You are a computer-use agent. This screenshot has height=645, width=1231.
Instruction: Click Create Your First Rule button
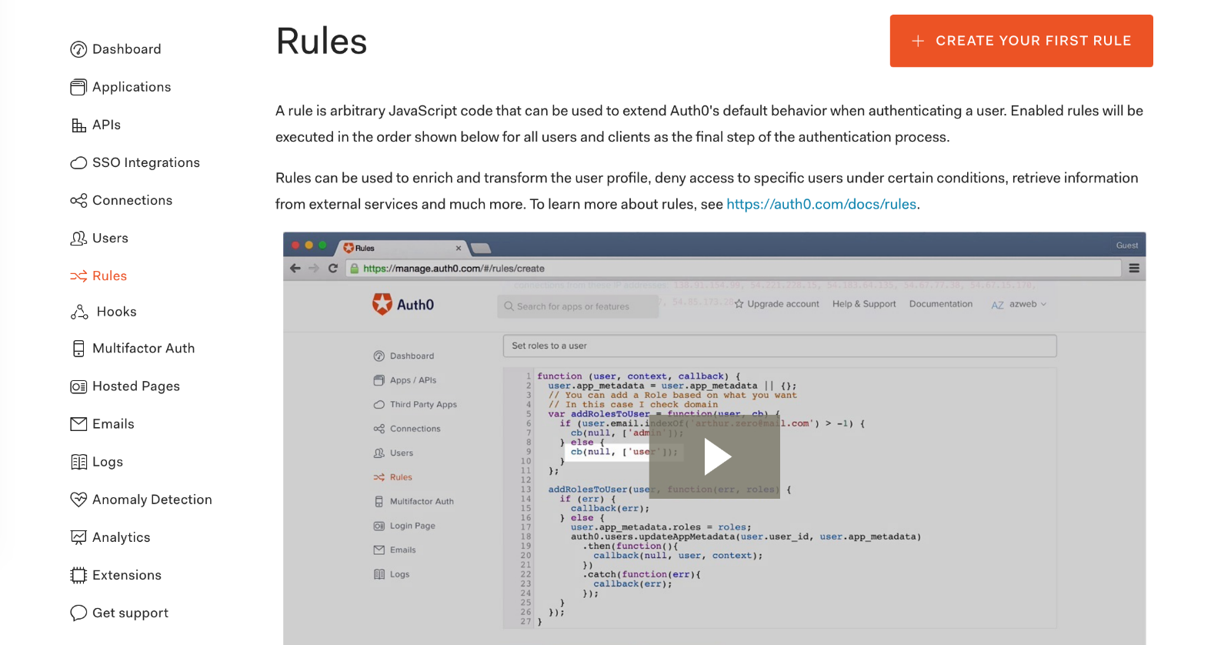[x=1022, y=41]
